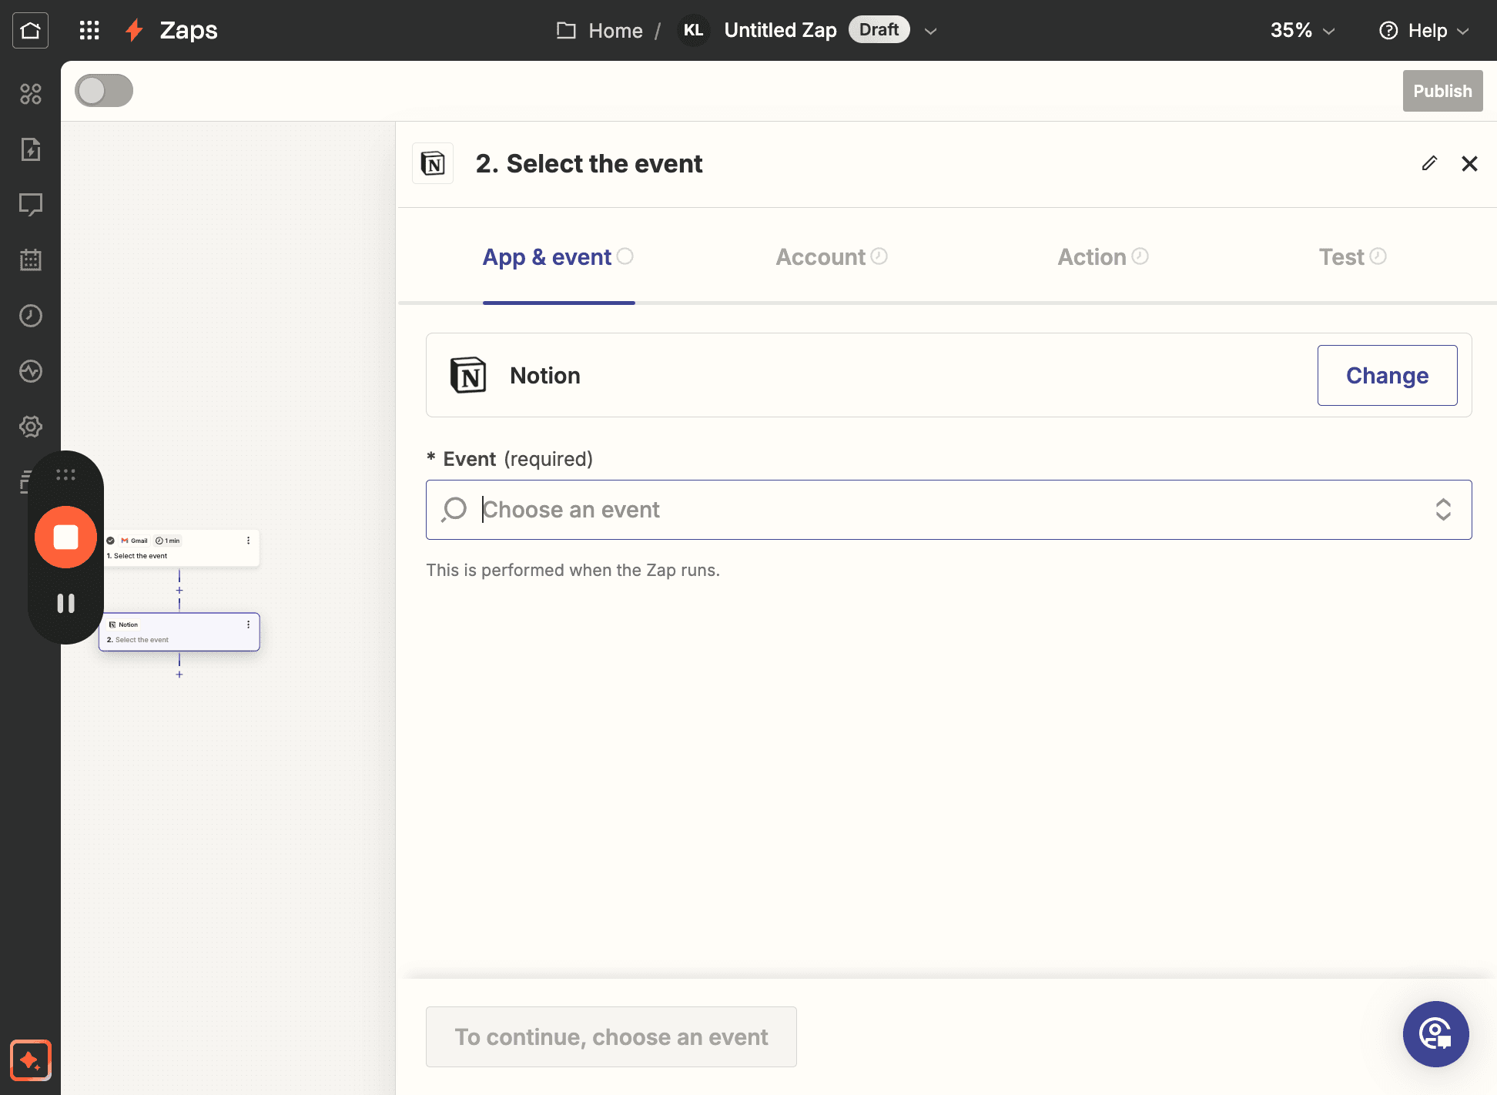Open the Gmail step options menu
This screenshot has height=1095, width=1497.
[248, 541]
